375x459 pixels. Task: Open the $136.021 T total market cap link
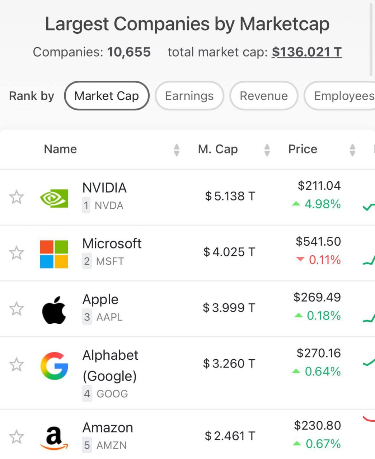click(306, 52)
